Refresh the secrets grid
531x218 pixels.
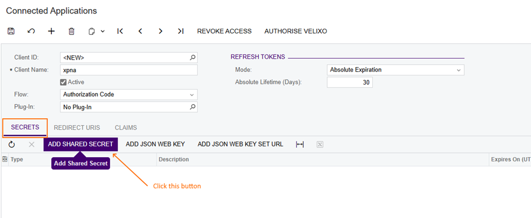click(x=12, y=144)
